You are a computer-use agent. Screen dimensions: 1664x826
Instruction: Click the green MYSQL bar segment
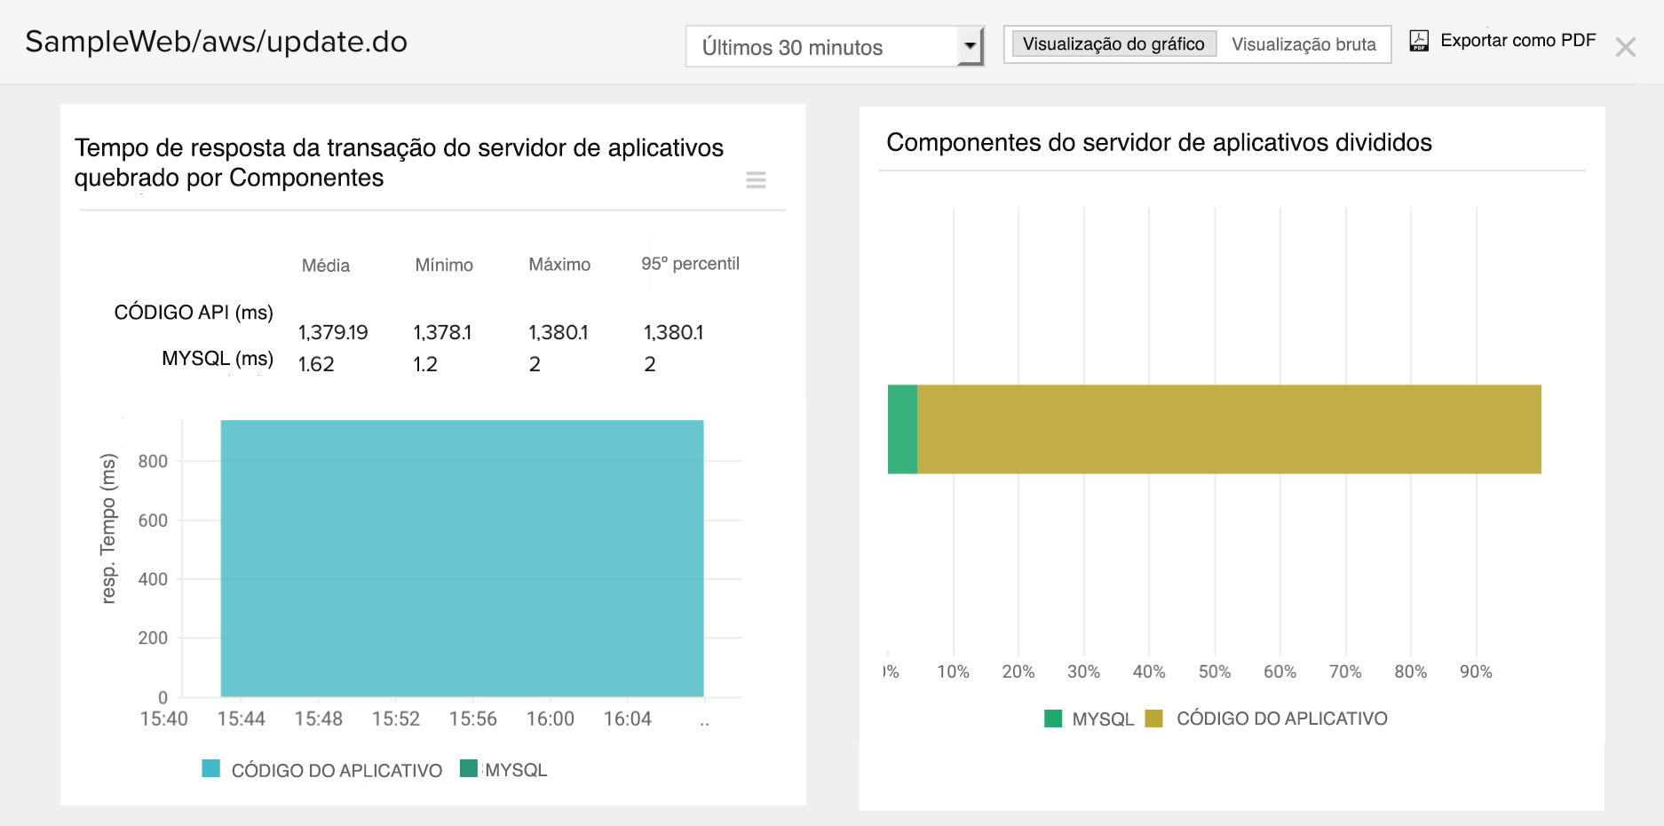(902, 429)
